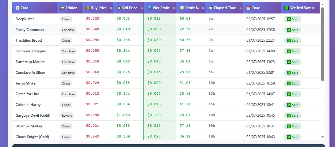
Task: Click the Reward tag for Gargoya Devil
Action: [67, 115]
